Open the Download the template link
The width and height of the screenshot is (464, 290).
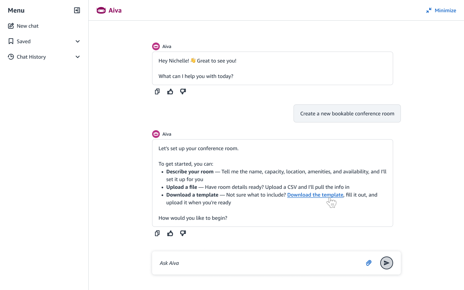(x=315, y=195)
